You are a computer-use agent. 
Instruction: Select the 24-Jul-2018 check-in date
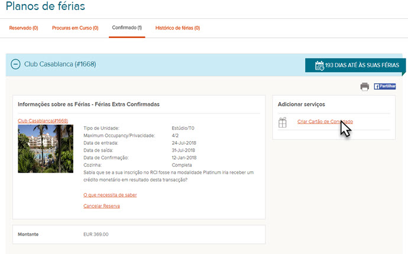[184, 143]
